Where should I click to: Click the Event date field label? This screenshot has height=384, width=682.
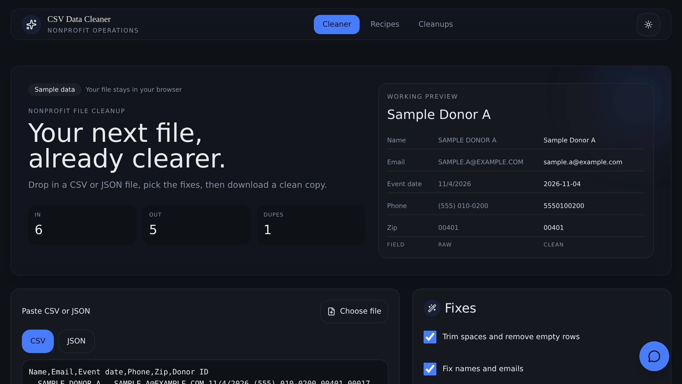(x=404, y=184)
